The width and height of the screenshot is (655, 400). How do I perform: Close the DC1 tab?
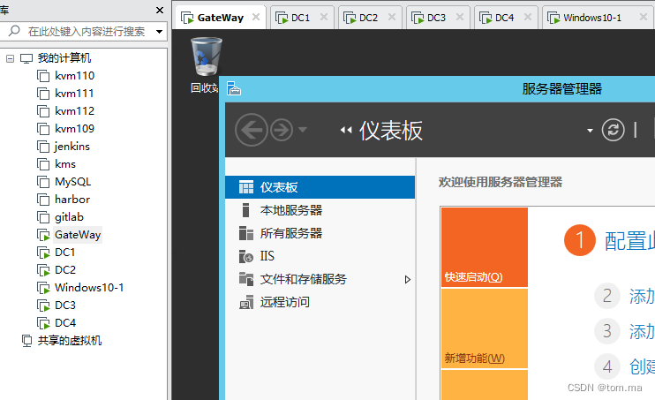point(324,17)
